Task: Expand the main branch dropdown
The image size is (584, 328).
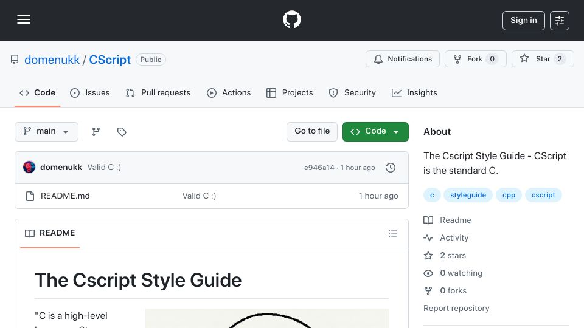Action: (x=47, y=132)
